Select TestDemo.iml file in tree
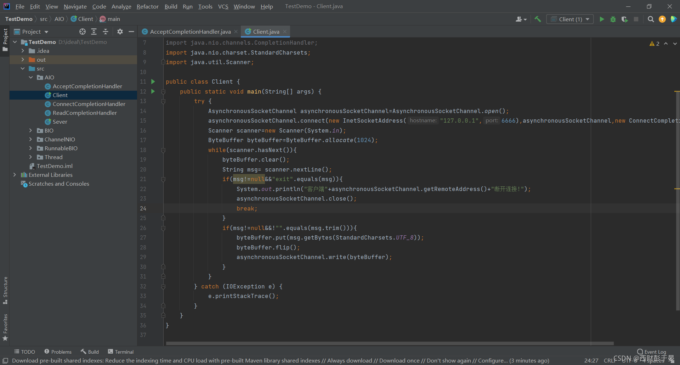 coord(55,166)
